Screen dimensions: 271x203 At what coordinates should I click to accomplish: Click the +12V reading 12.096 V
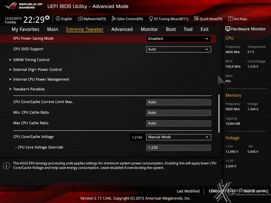click(x=232, y=152)
